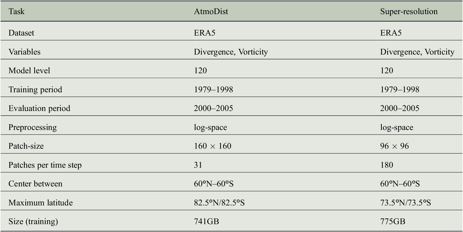
Task: Click the Model level row label
Action: pyautogui.click(x=29, y=71)
